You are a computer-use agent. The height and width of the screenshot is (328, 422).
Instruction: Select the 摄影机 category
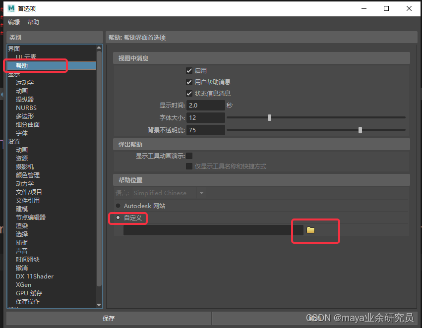pos(25,166)
